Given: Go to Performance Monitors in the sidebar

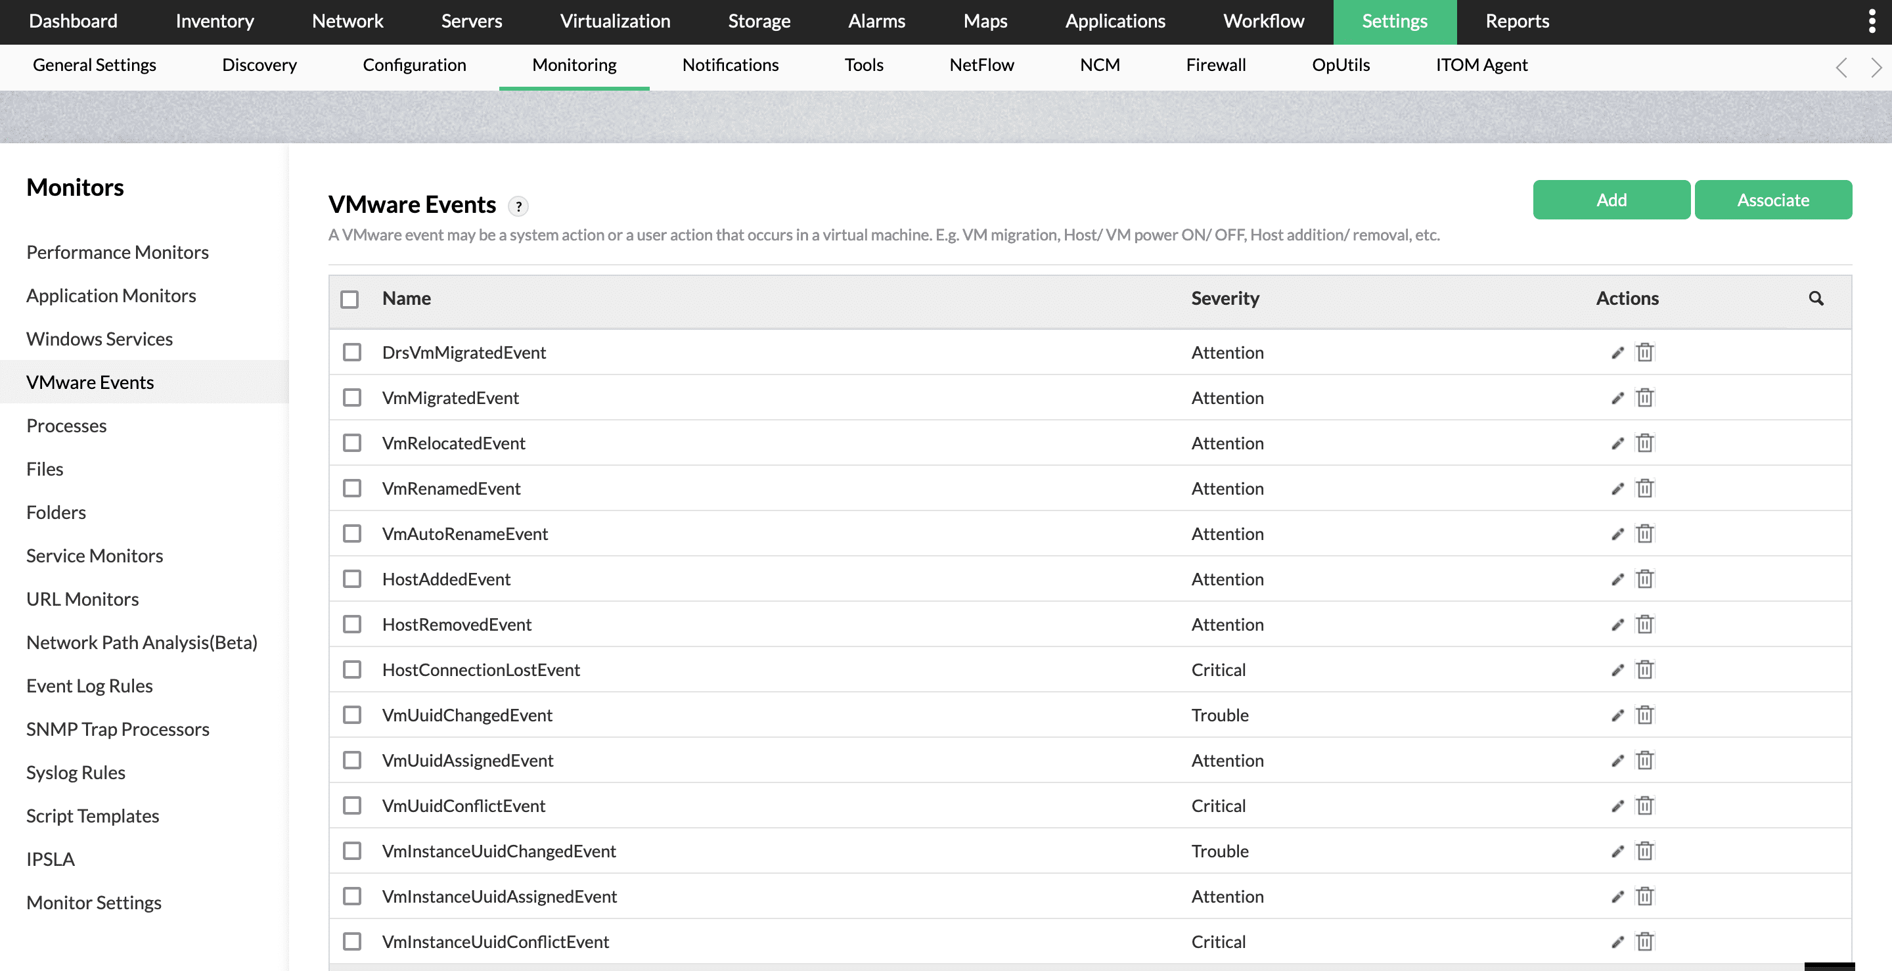Looking at the screenshot, I should pyautogui.click(x=118, y=252).
